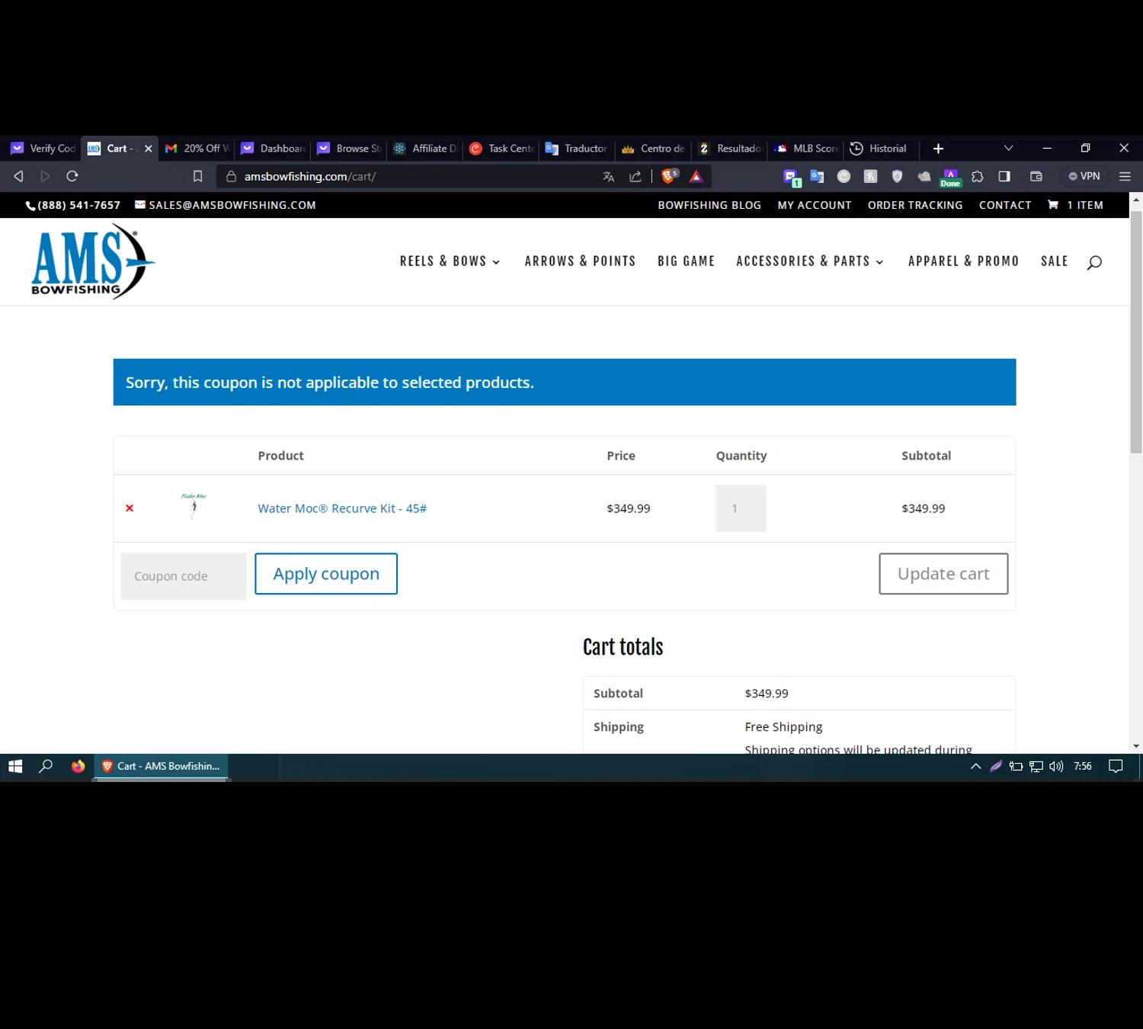Open the Sale menu item
The height and width of the screenshot is (1029, 1143).
[x=1055, y=261]
